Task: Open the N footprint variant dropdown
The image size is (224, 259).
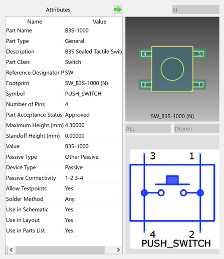Action: [x=195, y=10]
